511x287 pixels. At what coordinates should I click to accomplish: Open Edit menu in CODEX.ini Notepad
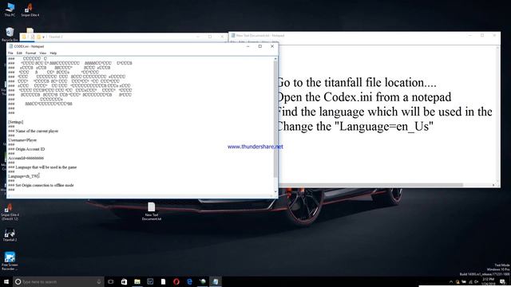(x=19, y=53)
